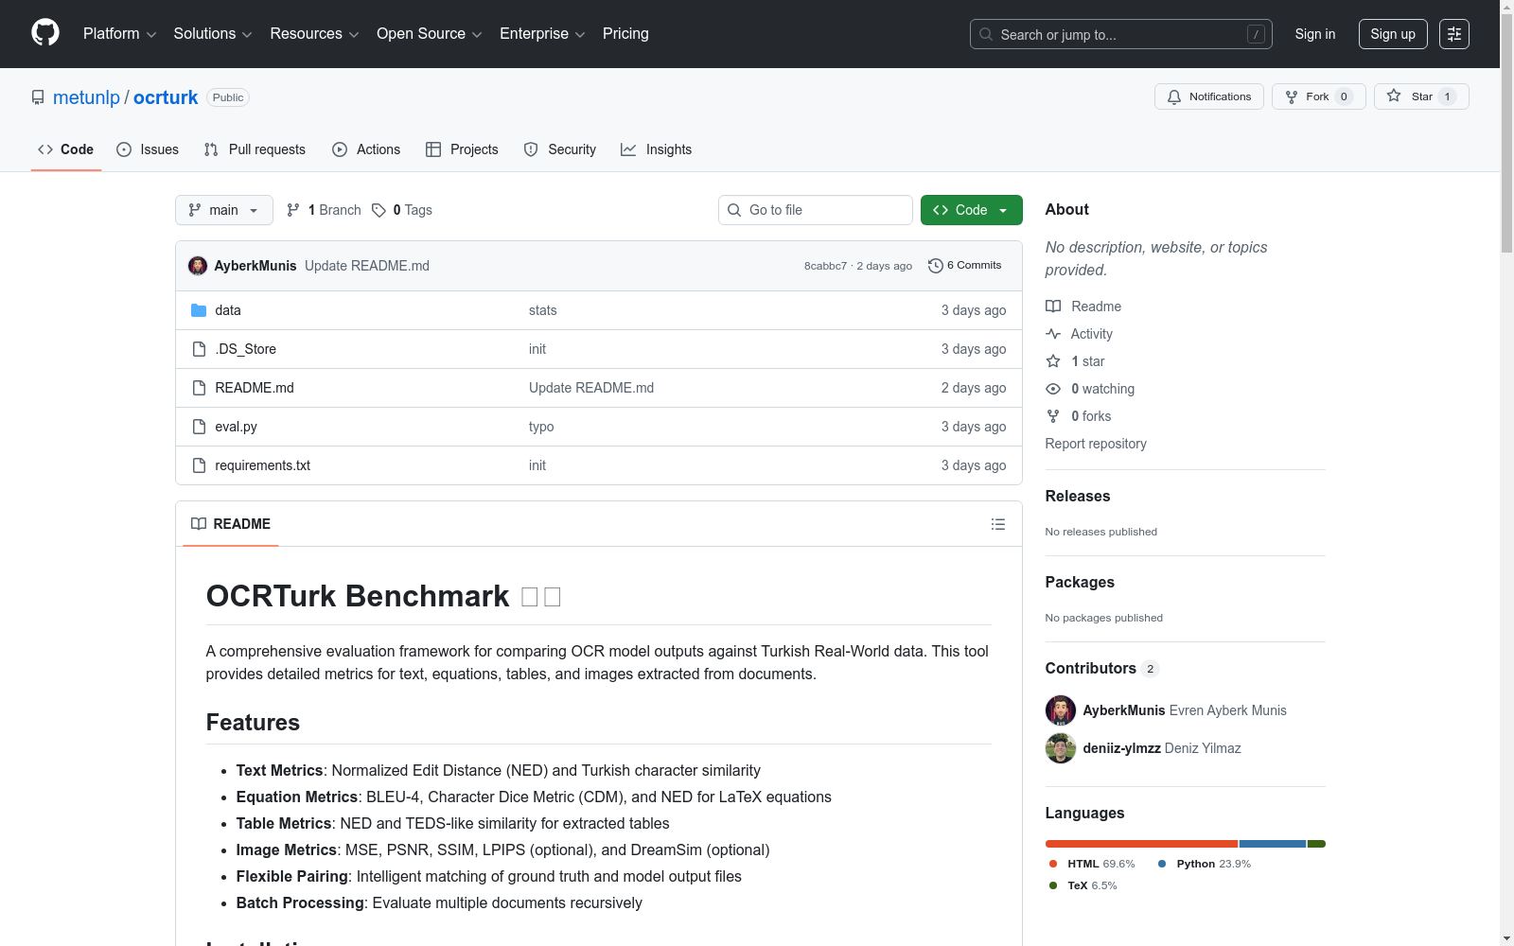This screenshot has width=1514, height=946.
Task: Expand the Enterprise menu
Action: (542, 34)
